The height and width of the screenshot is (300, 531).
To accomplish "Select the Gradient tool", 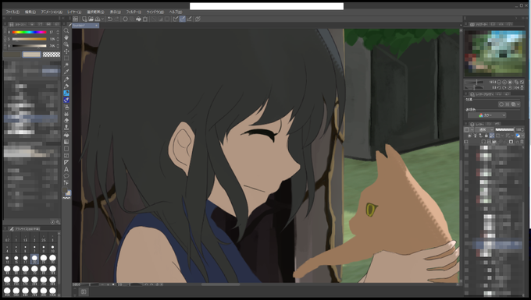I will click(66, 142).
